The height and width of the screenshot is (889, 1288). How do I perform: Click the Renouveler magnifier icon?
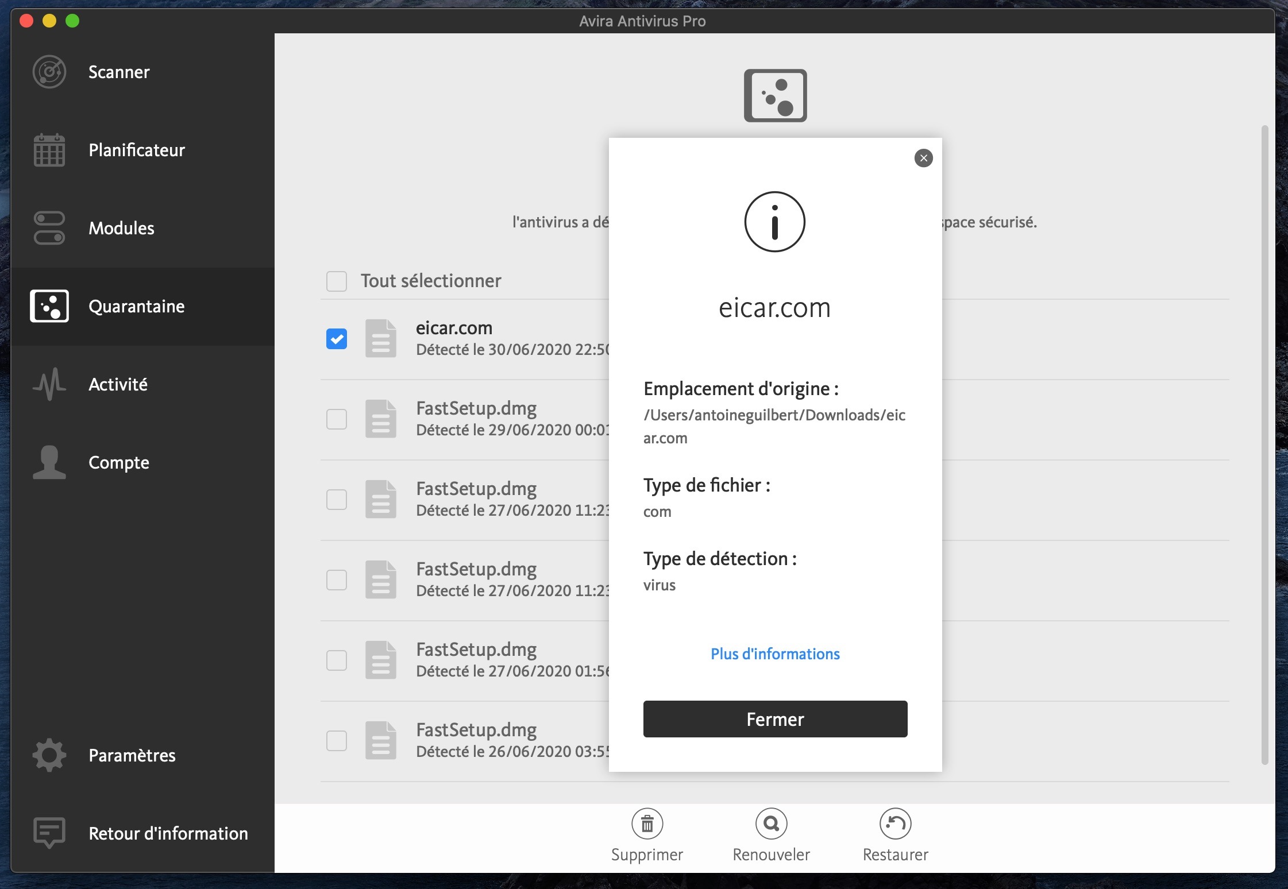tap(772, 824)
